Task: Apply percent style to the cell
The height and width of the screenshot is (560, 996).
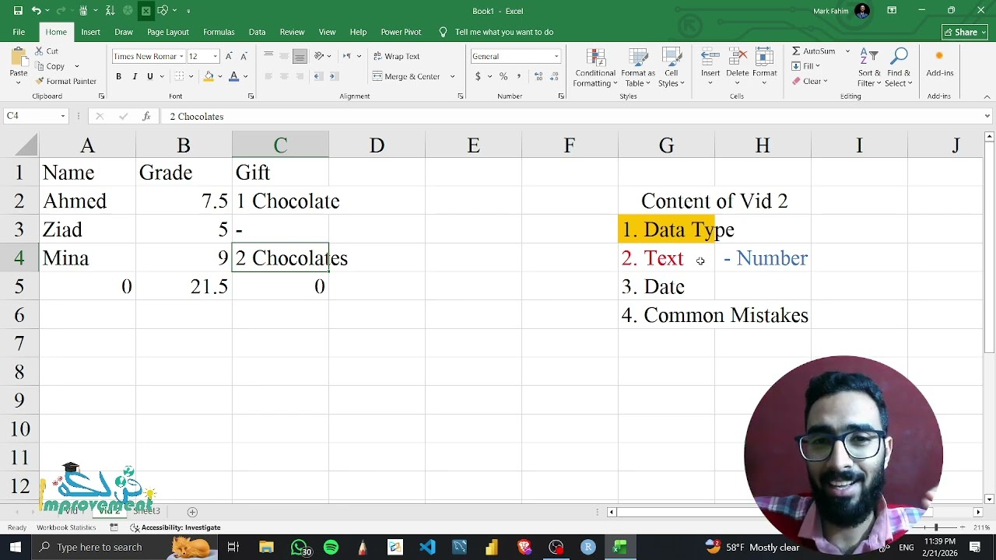Action: point(503,76)
